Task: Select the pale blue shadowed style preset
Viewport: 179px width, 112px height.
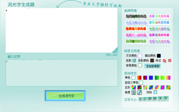Action: tap(136, 23)
